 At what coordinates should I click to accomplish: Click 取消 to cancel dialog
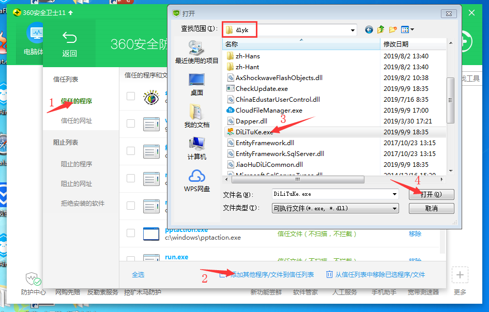431,208
